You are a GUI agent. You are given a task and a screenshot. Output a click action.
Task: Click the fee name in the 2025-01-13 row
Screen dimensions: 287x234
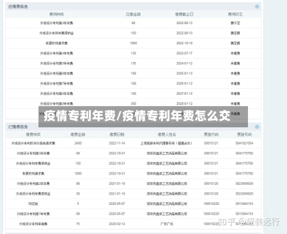(x=57, y=73)
